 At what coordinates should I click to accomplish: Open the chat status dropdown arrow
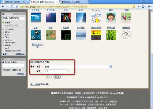24,25
